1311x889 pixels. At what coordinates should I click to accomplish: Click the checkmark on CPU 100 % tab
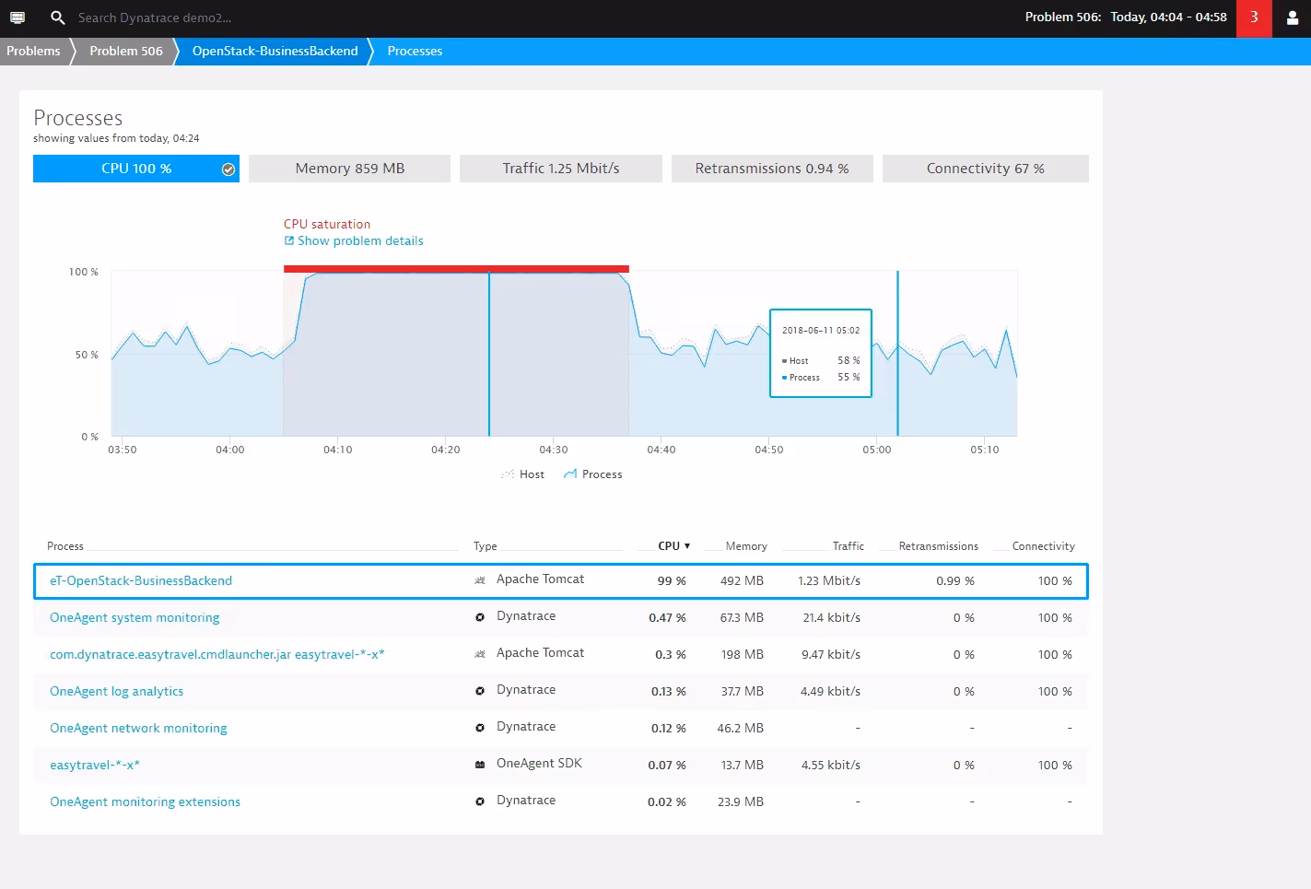[228, 170]
